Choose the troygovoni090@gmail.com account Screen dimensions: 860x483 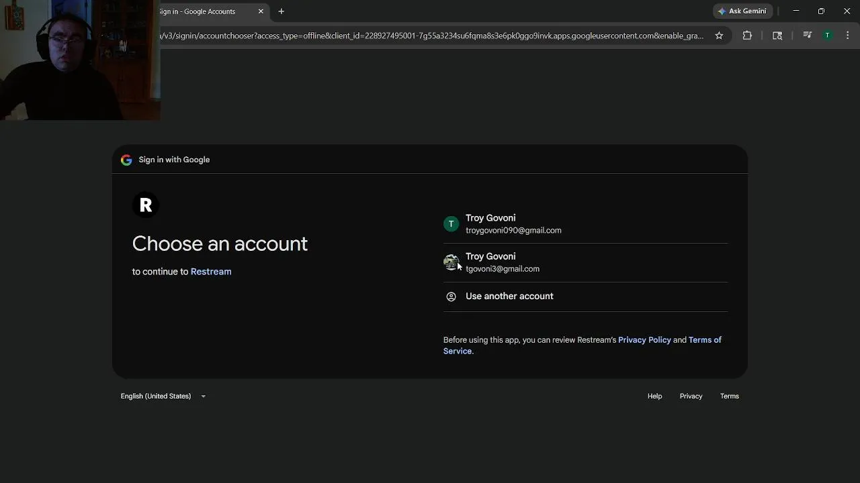513,224
